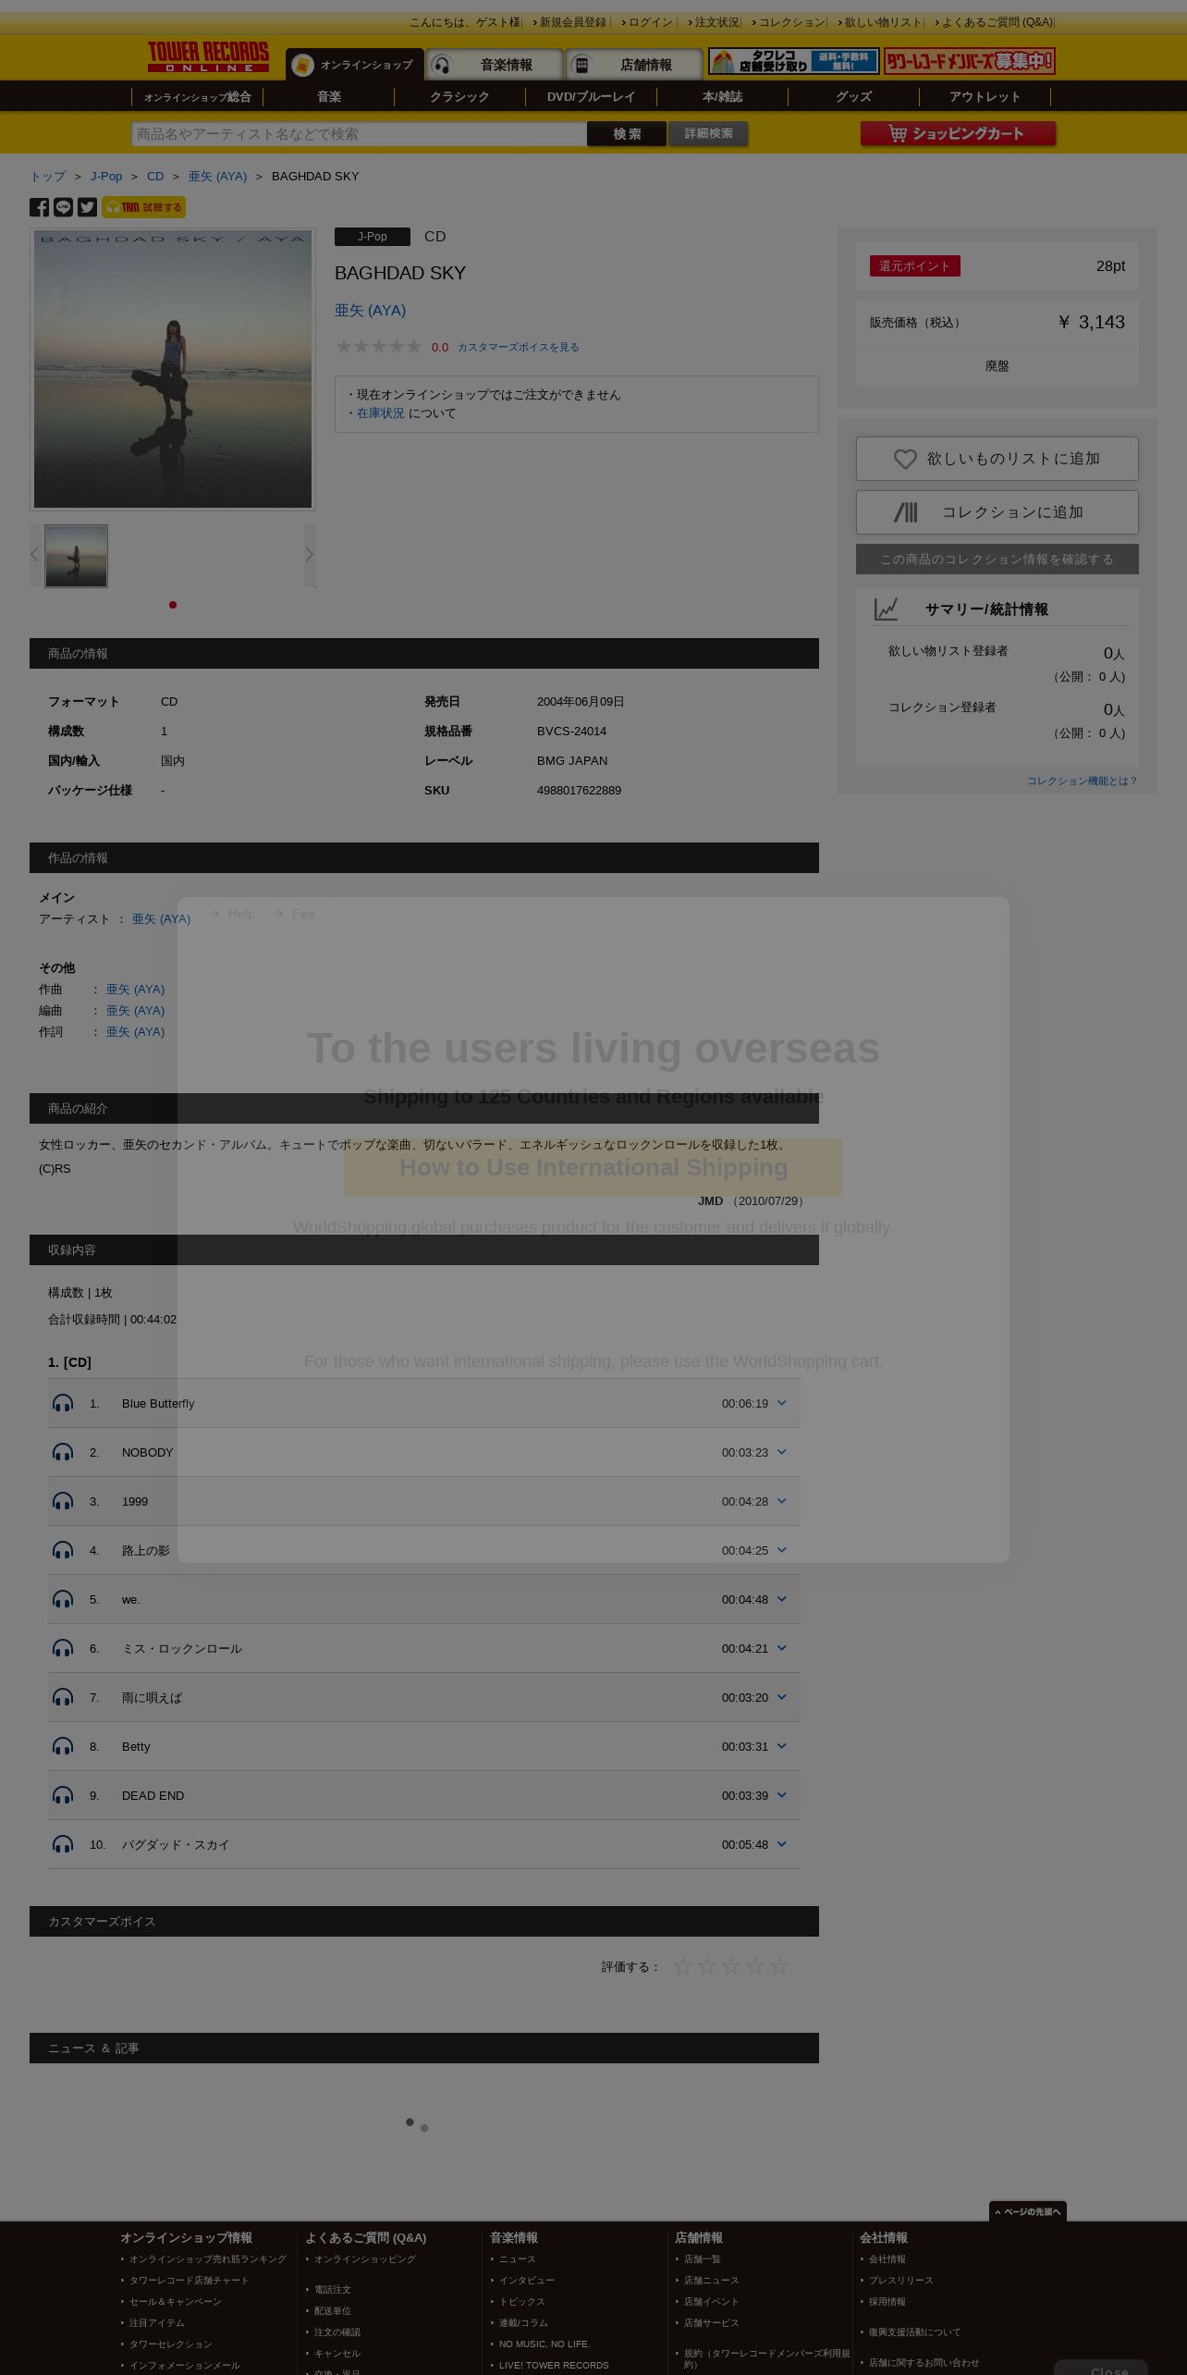
Task: Click the Tower Records Online logo
Action: (208, 56)
